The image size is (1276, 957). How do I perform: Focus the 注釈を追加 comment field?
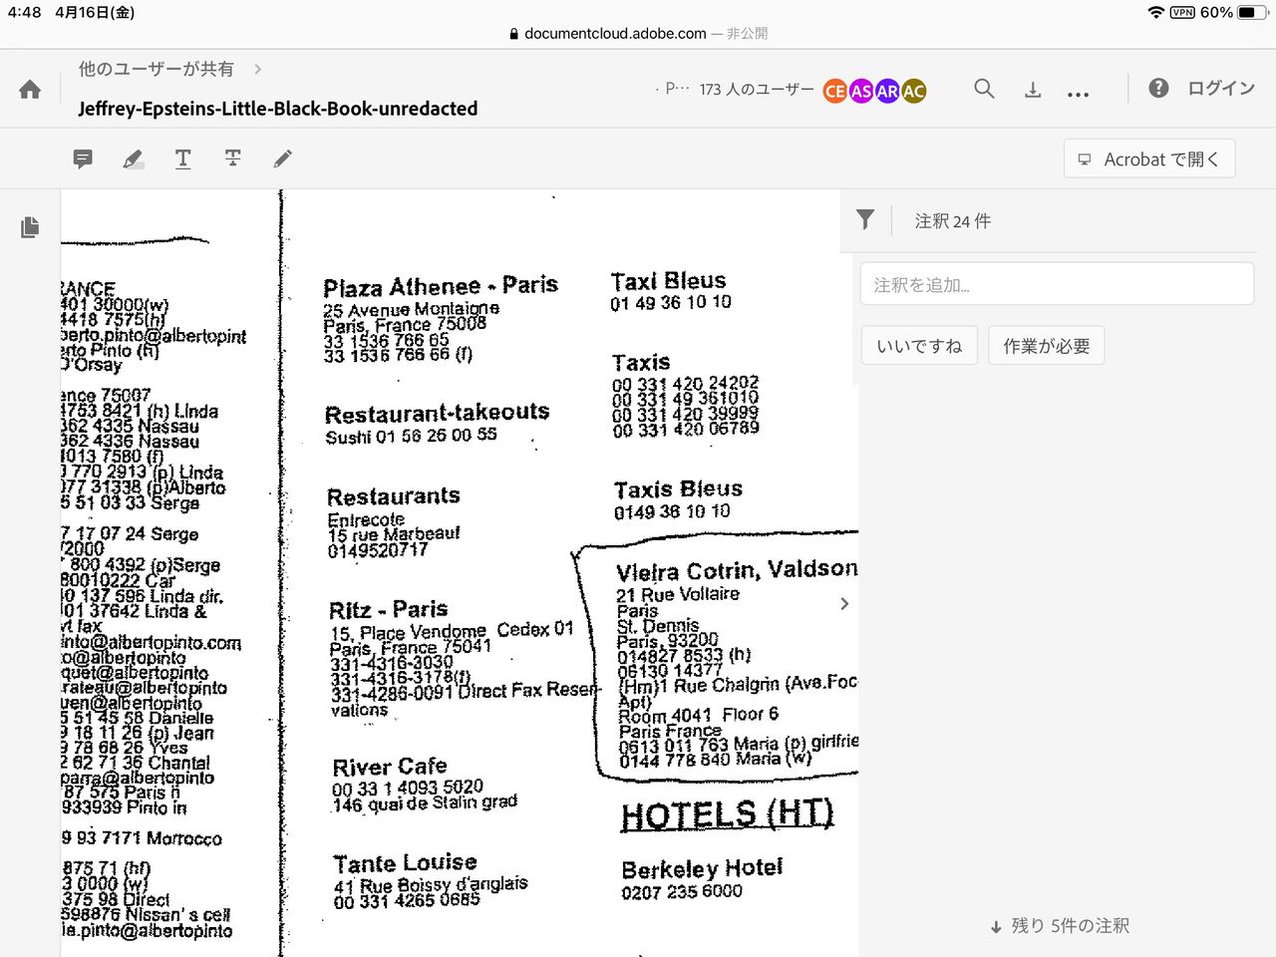pyautogui.click(x=1057, y=285)
